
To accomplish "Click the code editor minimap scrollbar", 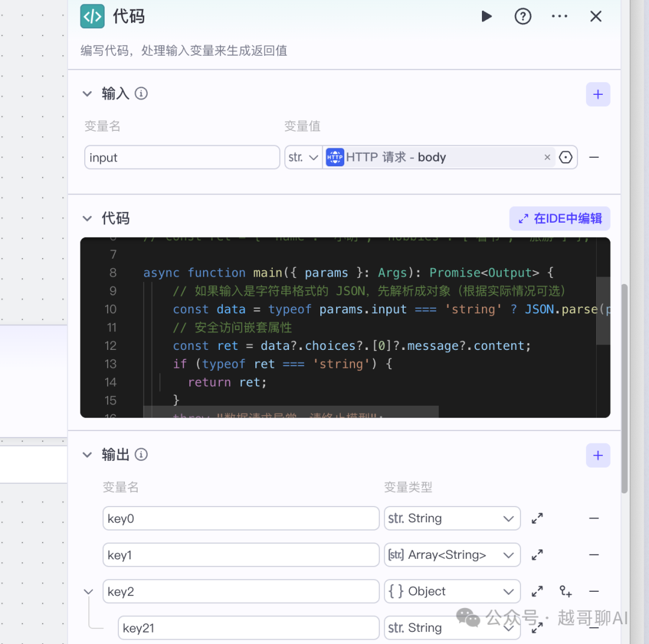I will [x=603, y=311].
